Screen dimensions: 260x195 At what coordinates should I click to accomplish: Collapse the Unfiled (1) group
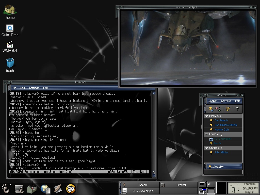click(x=207, y=148)
